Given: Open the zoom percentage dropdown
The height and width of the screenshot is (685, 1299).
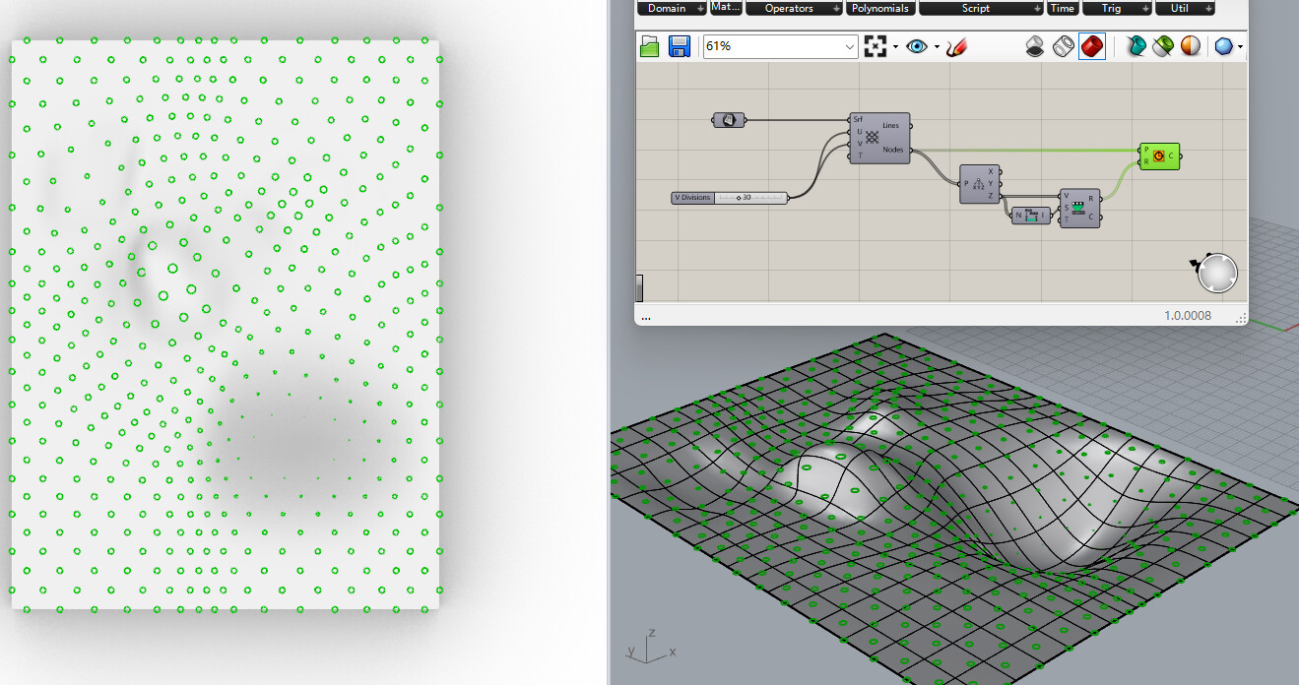Looking at the screenshot, I should pyautogui.click(x=850, y=46).
